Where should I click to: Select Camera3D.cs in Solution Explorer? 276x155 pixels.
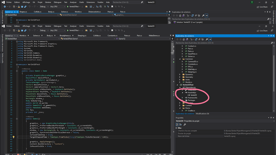193,62
